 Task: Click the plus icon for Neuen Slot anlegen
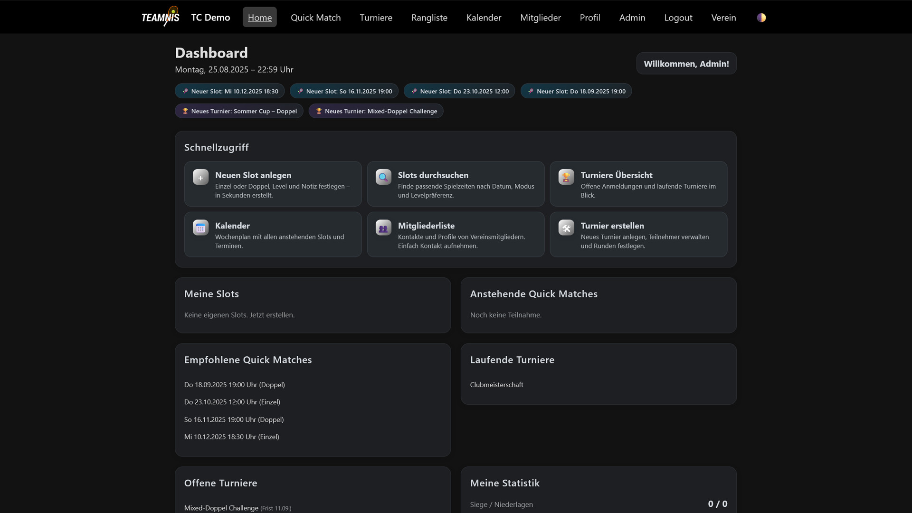200,177
